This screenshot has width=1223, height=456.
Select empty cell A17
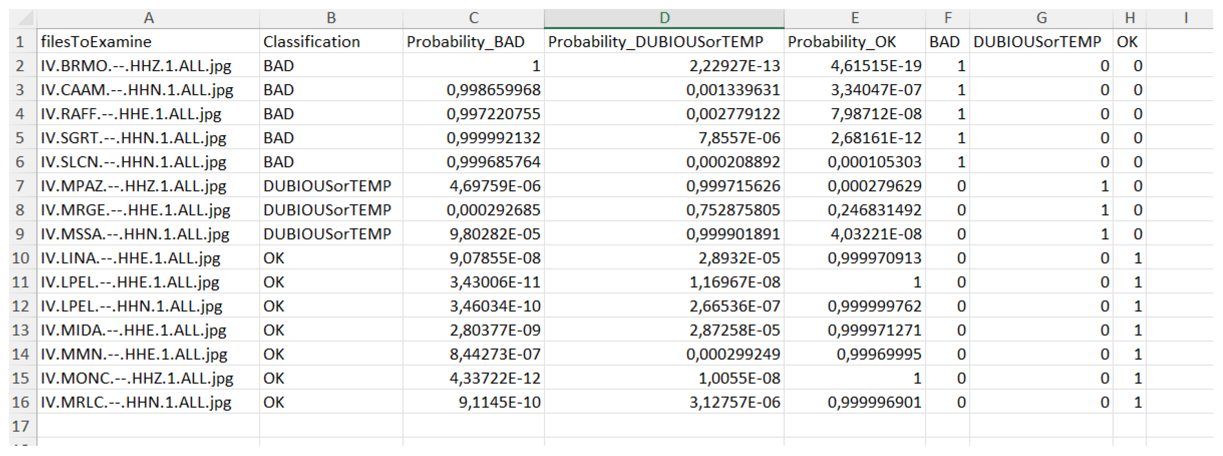coord(148,426)
